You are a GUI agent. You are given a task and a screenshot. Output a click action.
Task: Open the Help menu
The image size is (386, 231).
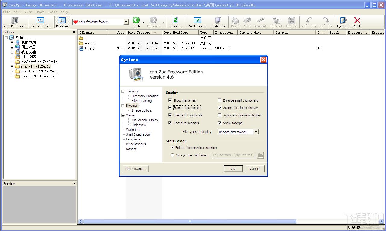point(64,12)
